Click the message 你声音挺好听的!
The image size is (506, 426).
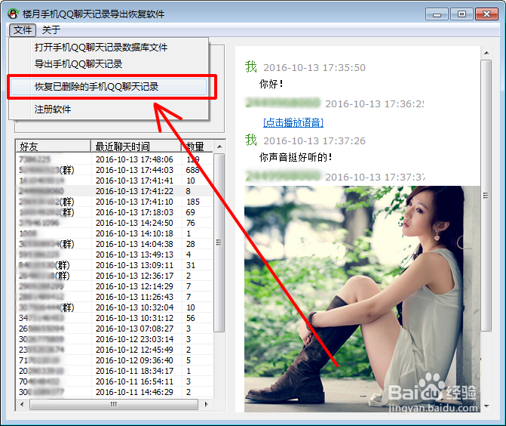(296, 157)
